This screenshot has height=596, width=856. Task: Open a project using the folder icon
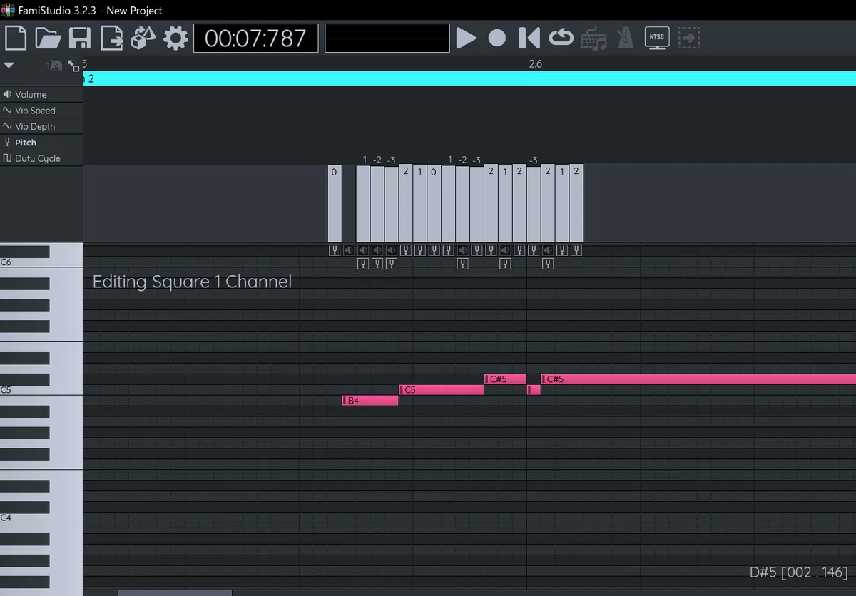coord(48,38)
